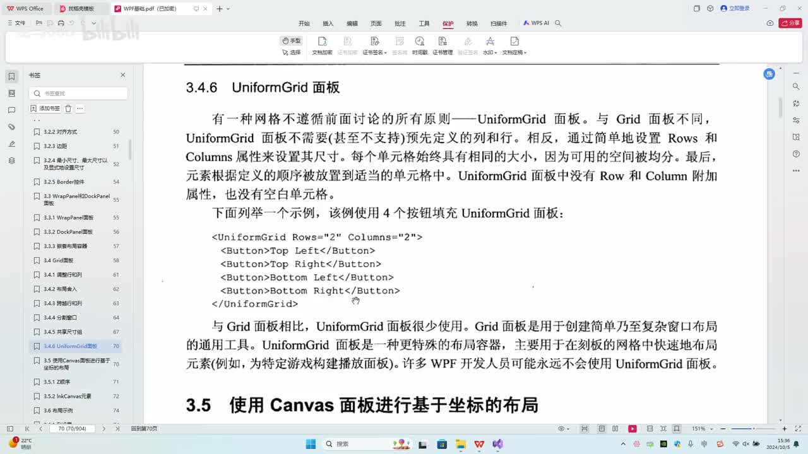Open the signature pen icon in sidebar
Viewport: 808px width, 454px height.
pyautogui.click(x=11, y=144)
